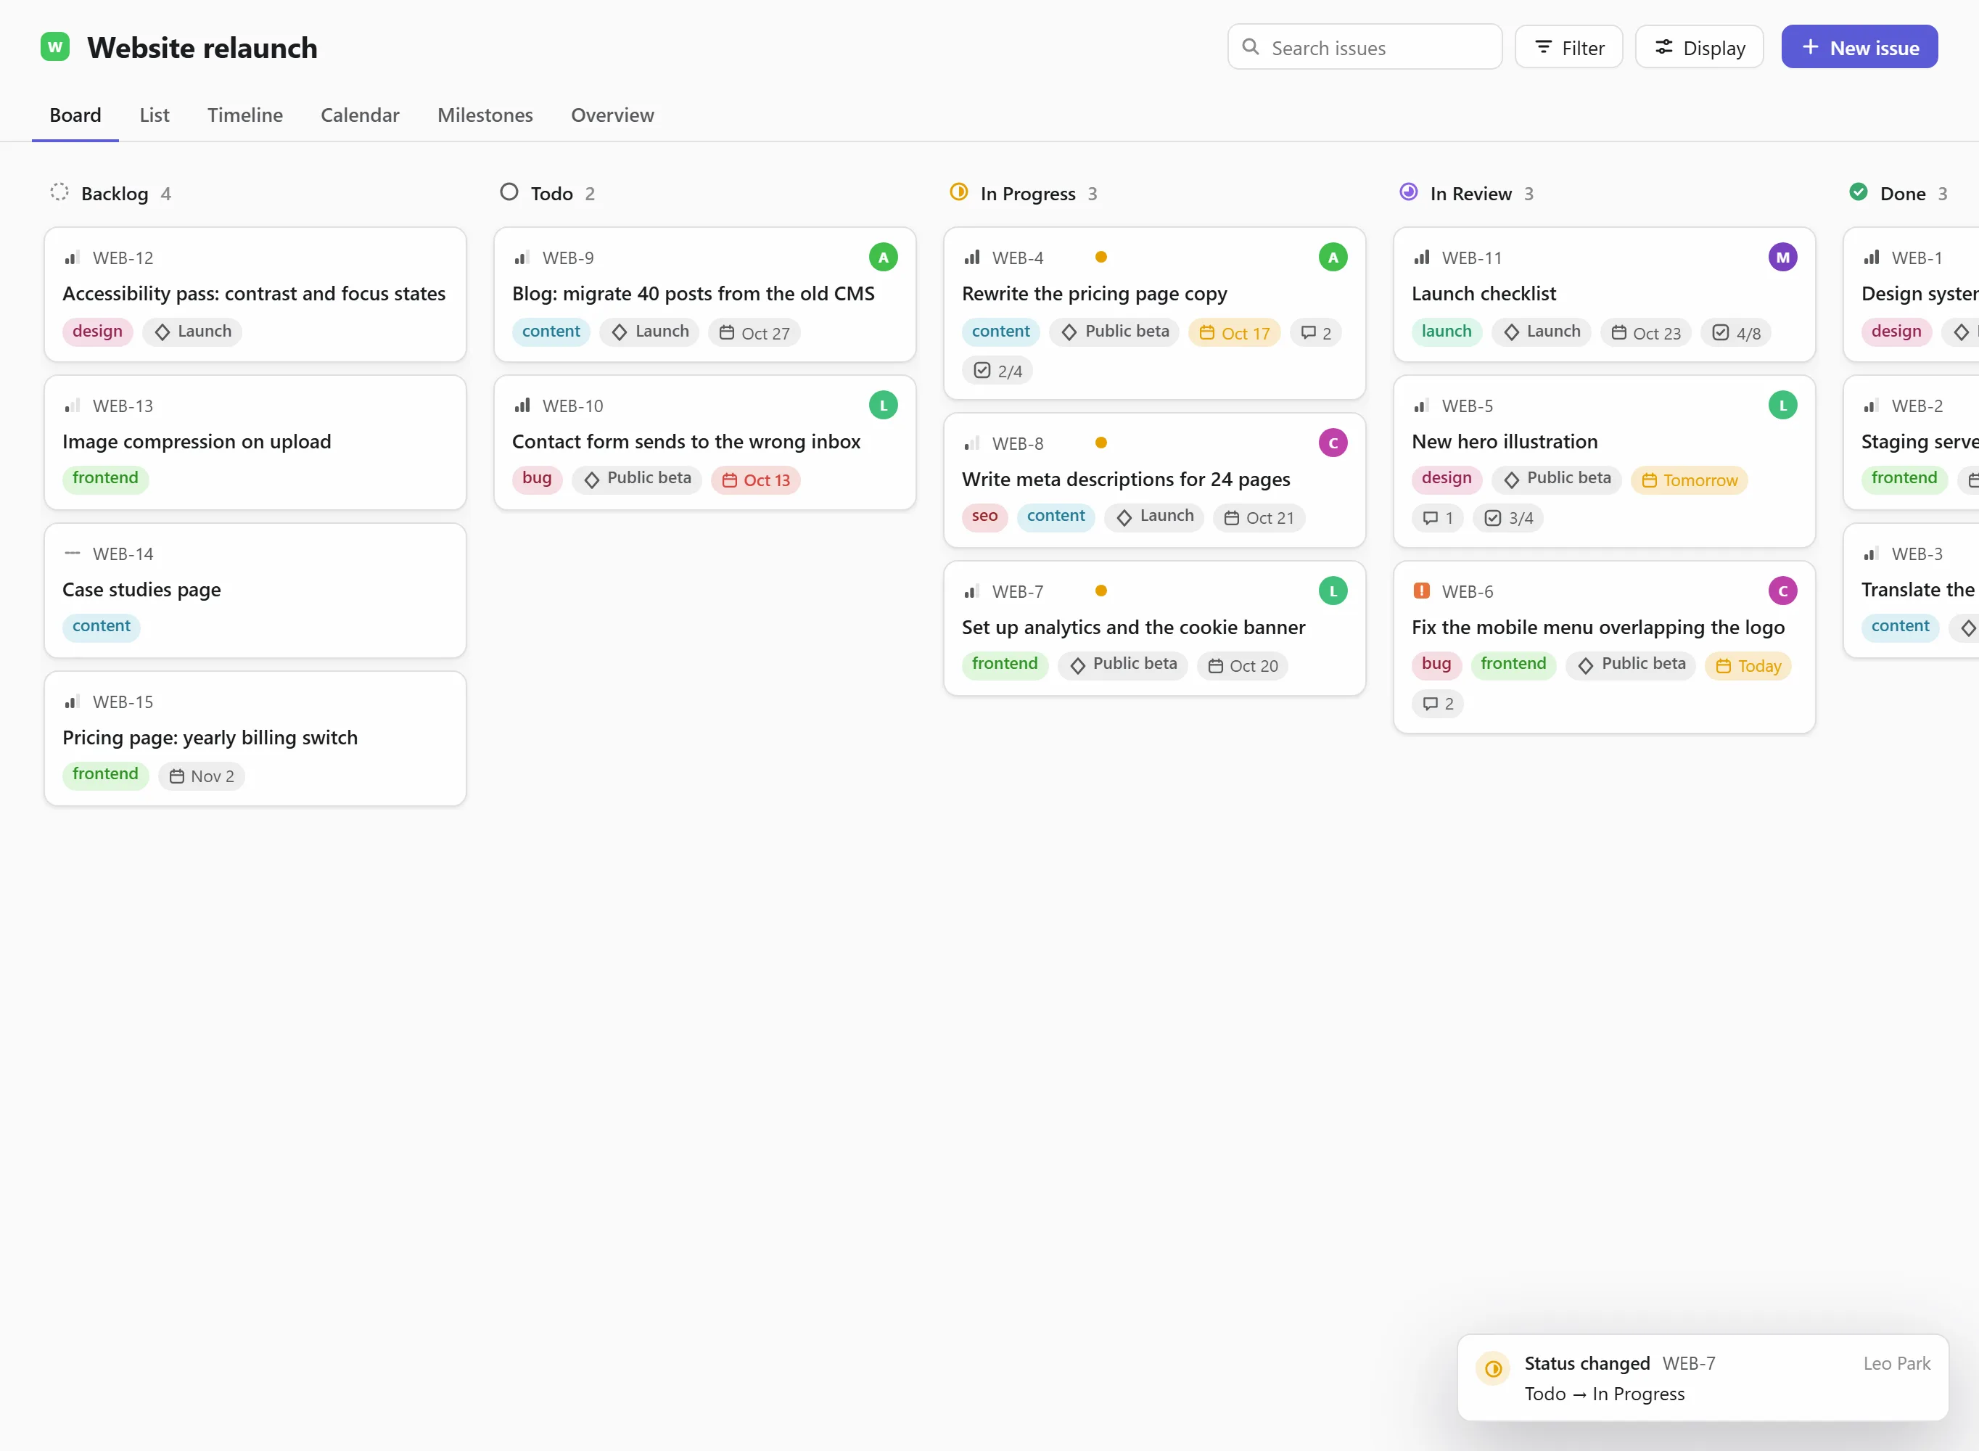Viewport: 1979px width, 1451px height.
Task: Click the red Oct 13 due date on WEB-10
Action: 756,480
